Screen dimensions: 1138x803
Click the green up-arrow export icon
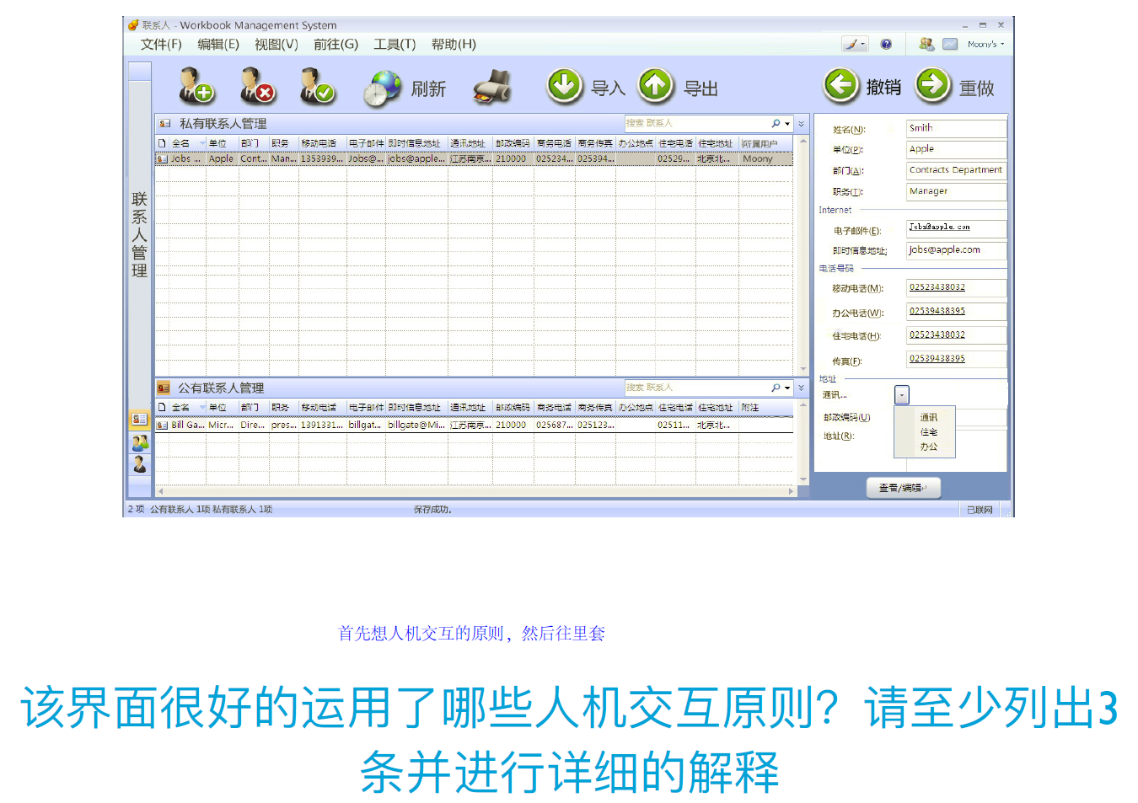point(656,86)
